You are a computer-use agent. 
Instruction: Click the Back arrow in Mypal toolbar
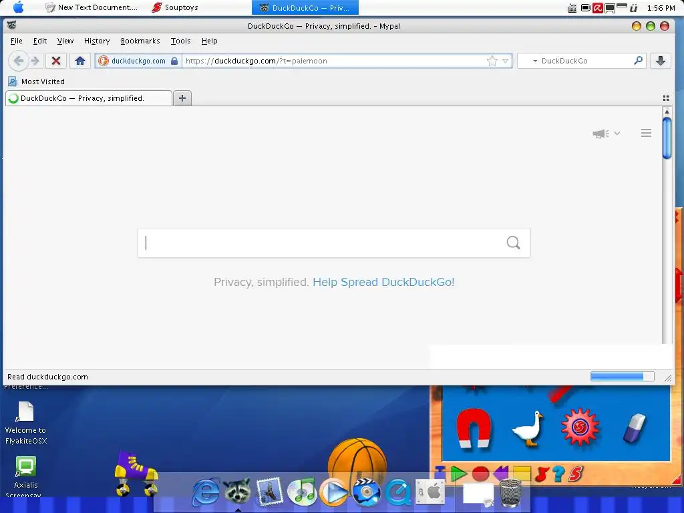[18, 61]
